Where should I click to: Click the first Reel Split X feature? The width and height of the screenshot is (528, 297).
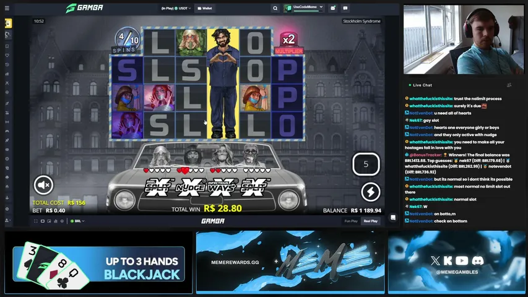(158, 187)
